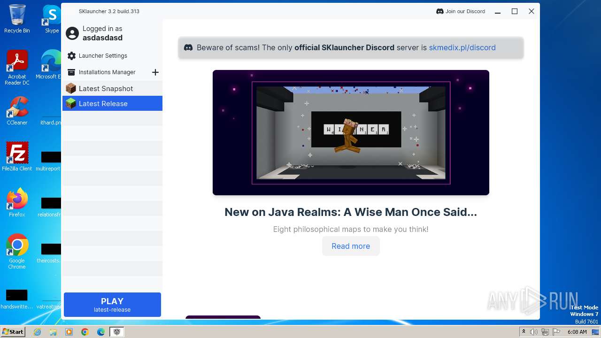This screenshot has width=601, height=338.
Task: Select the theircosts desktop file
Action: point(48,253)
